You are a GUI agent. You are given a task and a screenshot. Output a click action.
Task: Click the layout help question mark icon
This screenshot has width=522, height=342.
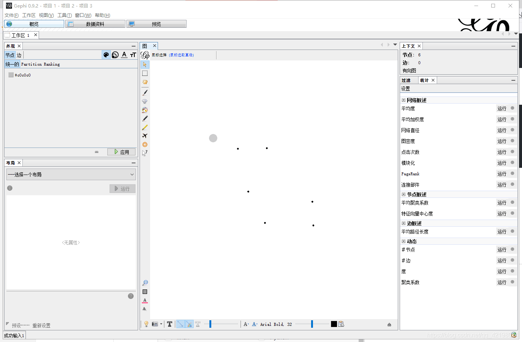point(131,296)
